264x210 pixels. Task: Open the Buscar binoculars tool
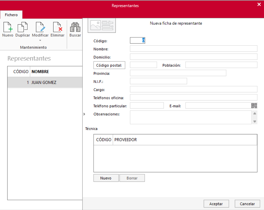75,27
